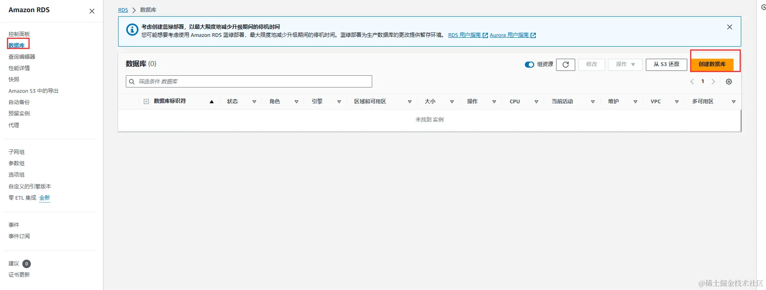Toggle the 组资源 switch
The width and height of the screenshot is (766, 290).
[529, 64]
